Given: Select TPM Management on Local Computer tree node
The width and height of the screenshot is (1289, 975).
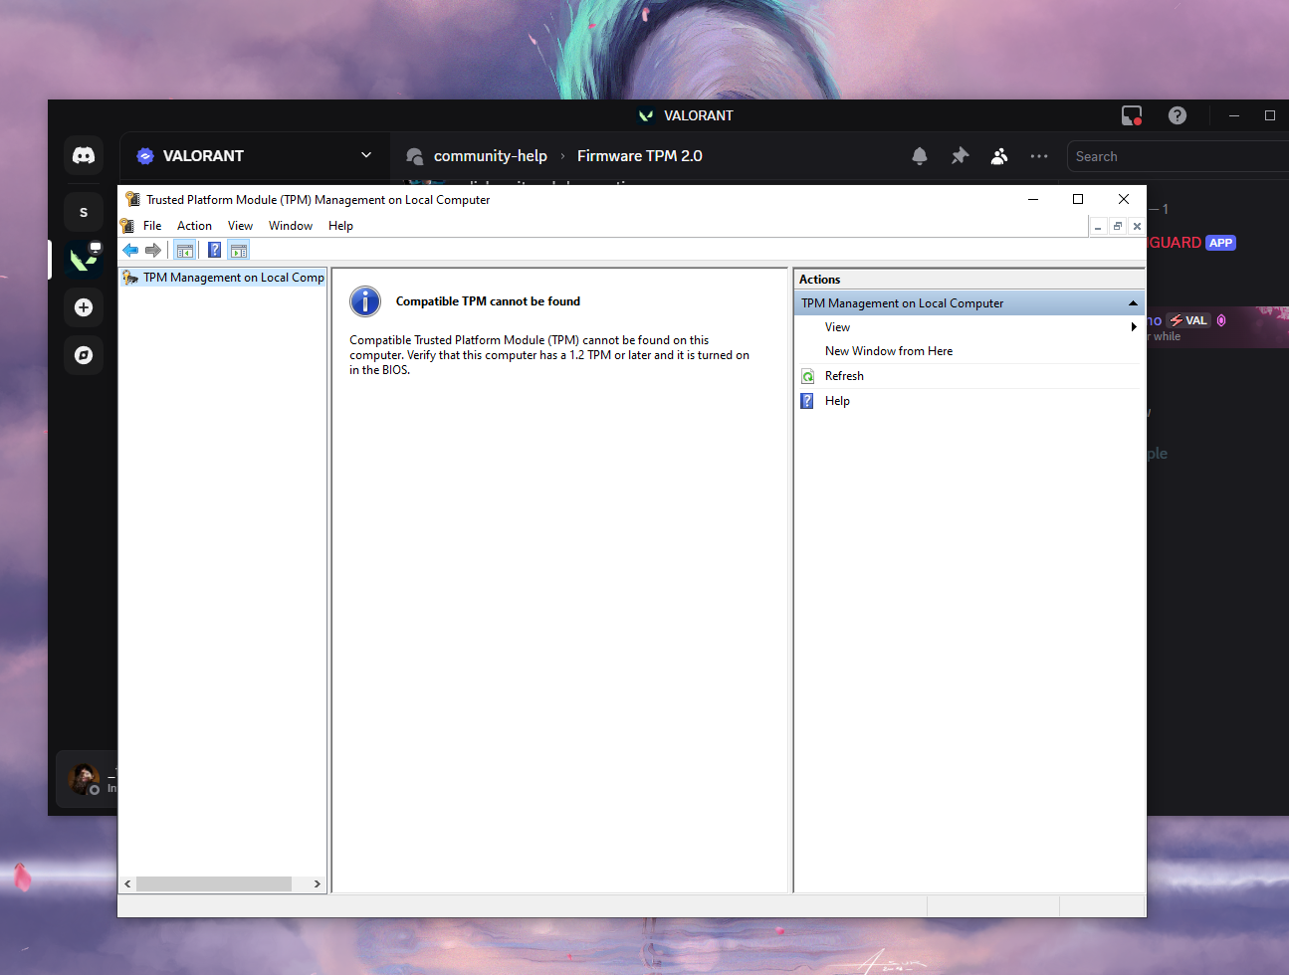Looking at the screenshot, I should coord(224,278).
